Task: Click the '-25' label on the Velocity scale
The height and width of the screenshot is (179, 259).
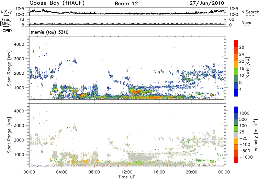Action: coord(243,138)
